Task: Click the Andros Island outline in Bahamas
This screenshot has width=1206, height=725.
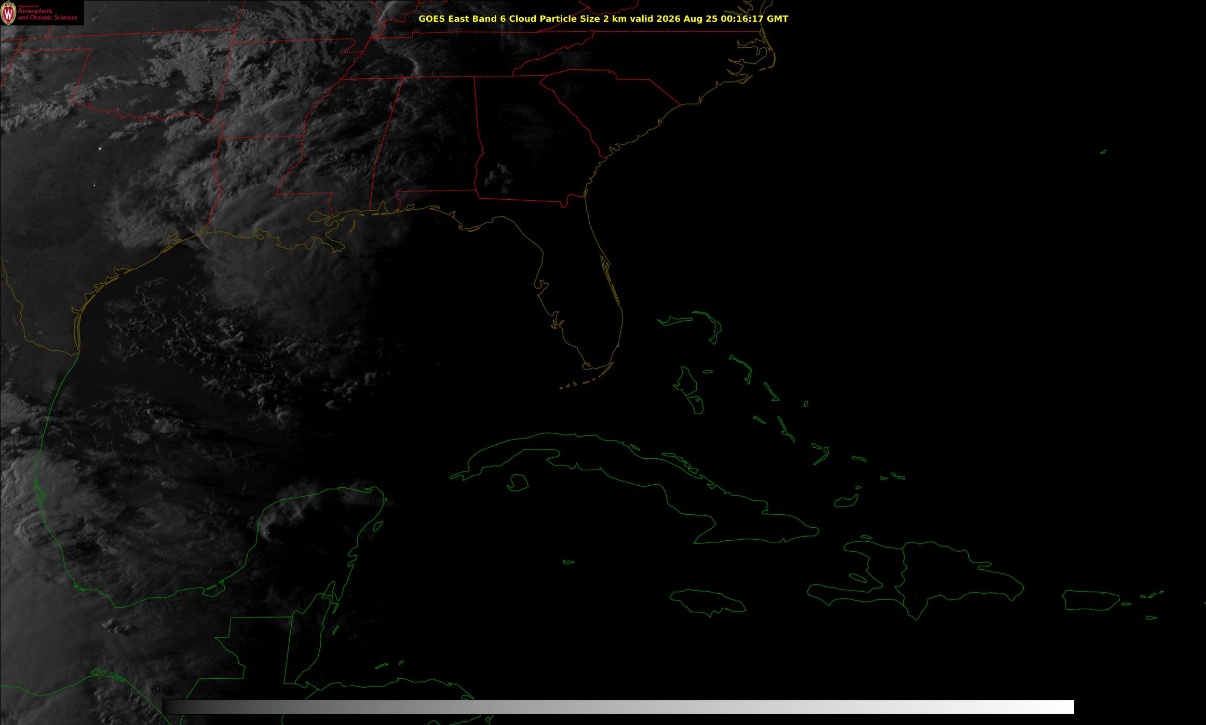Action: pos(686,381)
